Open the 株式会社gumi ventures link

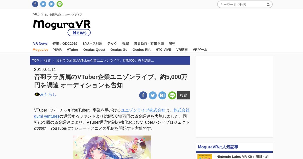[x=112, y=113]
